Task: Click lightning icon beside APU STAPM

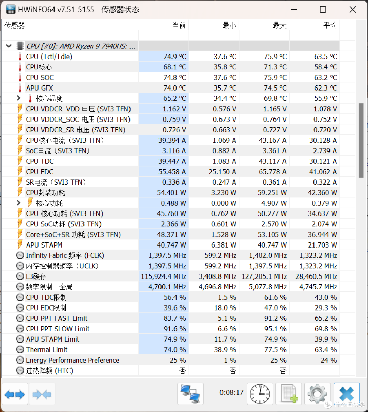Action: (20, 245)
